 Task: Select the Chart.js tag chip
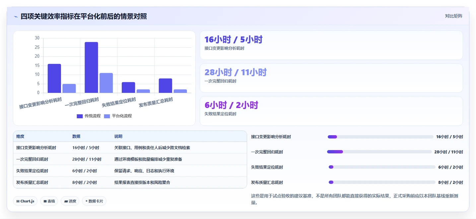point(25,201)
